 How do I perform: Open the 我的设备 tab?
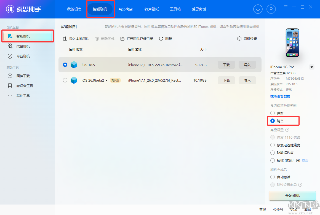(74, 9)
